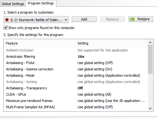This screenshot has width=157, height=119.
Task: Select Maximum pre-rendered frames feature
Action: click(29, 101)
